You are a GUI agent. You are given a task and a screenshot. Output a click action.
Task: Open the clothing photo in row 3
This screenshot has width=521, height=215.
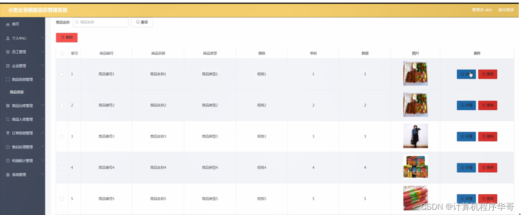pos(415,136)
